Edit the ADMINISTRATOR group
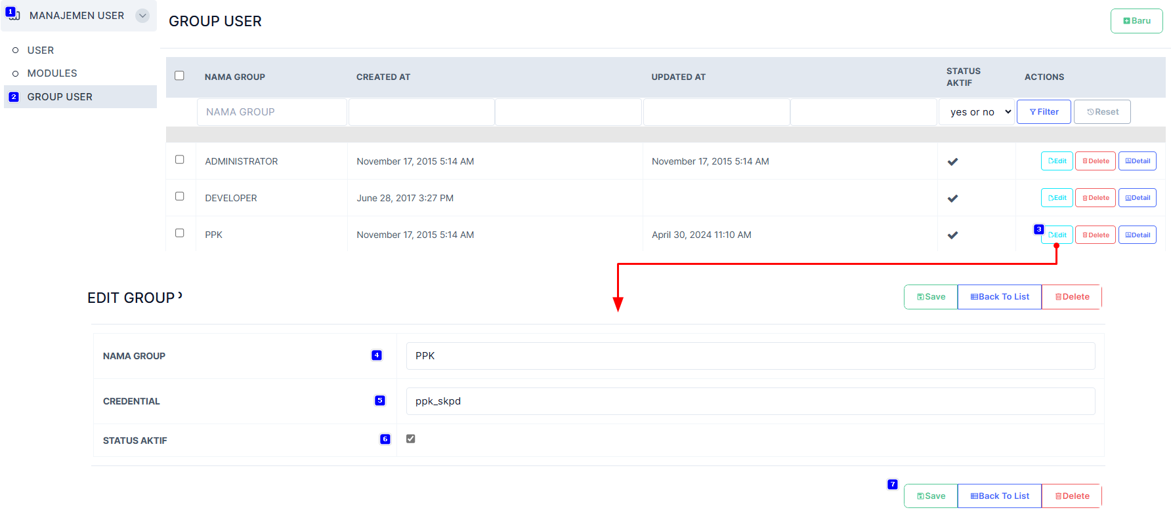Viewport: 1171px width, 512px height. click(1057, 161)
